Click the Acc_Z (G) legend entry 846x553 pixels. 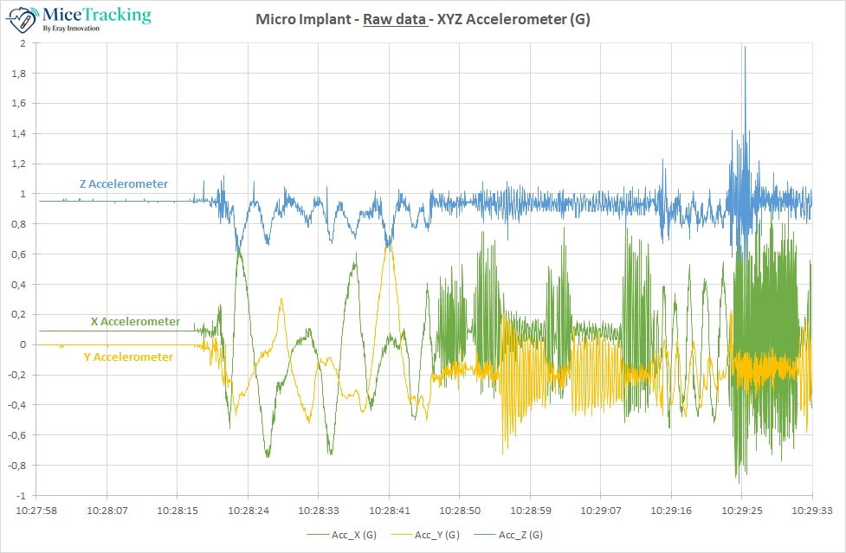[x=521, y=535]
